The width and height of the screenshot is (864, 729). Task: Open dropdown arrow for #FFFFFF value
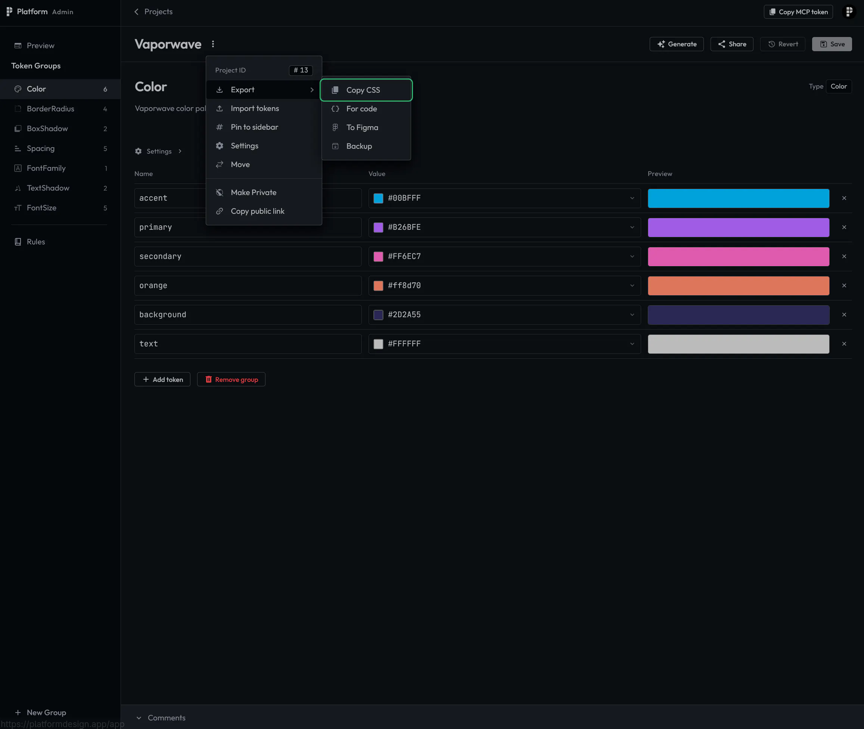point(632,344)
